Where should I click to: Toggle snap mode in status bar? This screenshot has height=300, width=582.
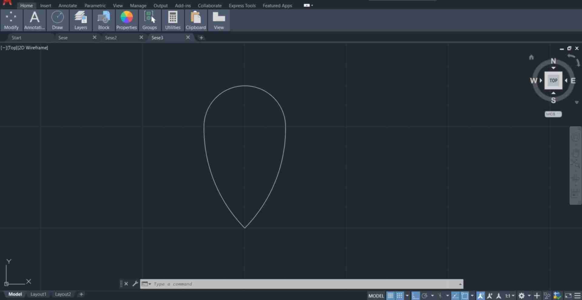click(400, 296)
